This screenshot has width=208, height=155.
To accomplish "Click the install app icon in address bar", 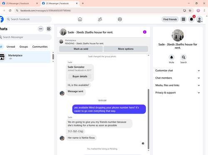I will coord(184,10).
